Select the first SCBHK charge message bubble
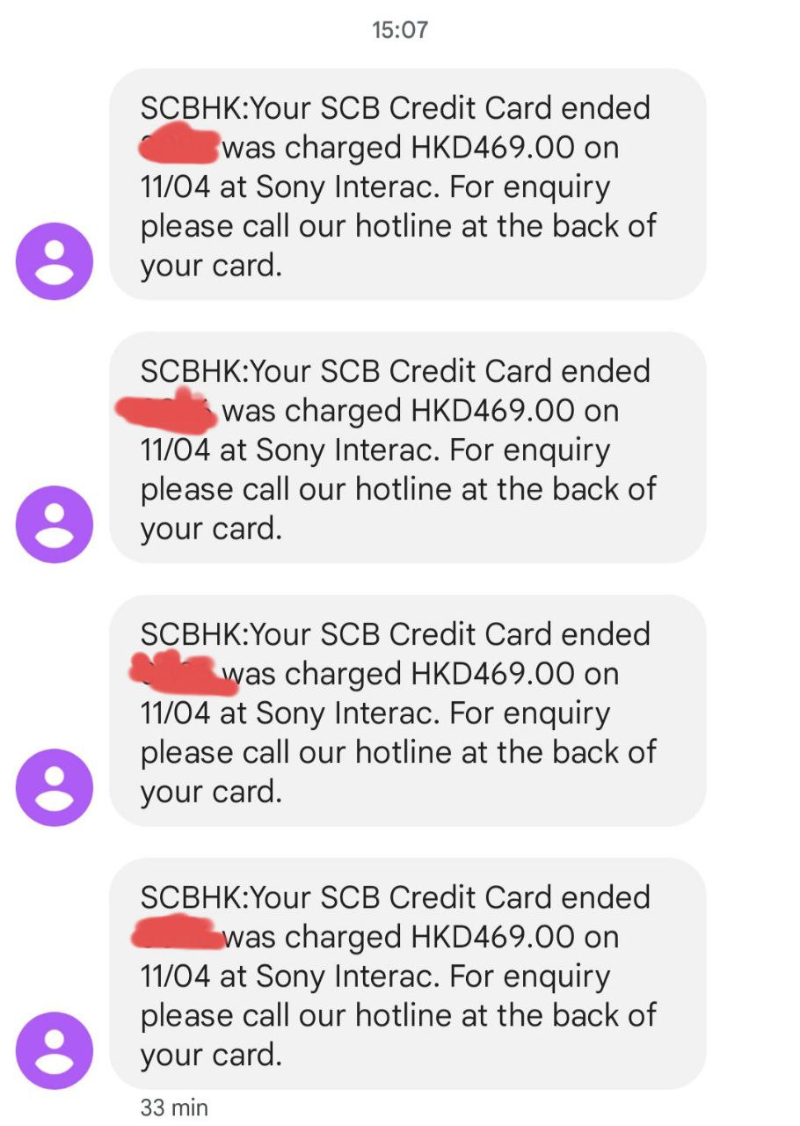 [408, 185]
